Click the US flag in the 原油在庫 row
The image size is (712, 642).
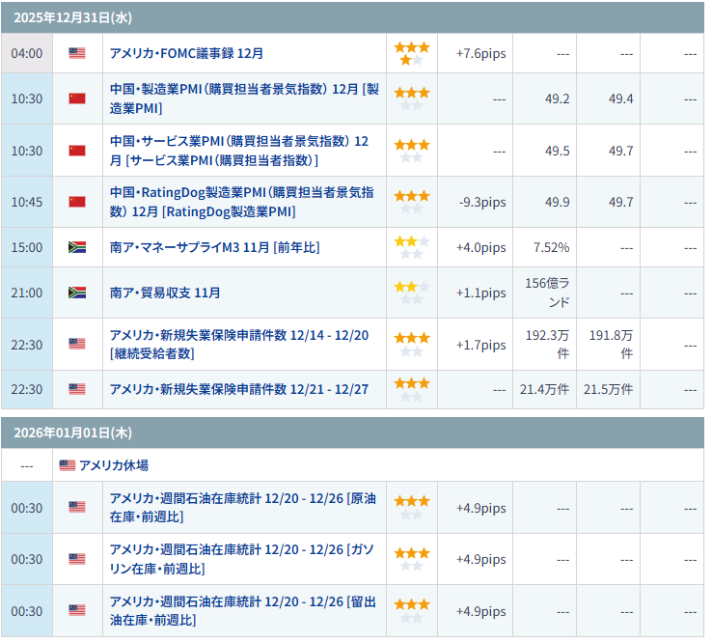pos(77,507)
